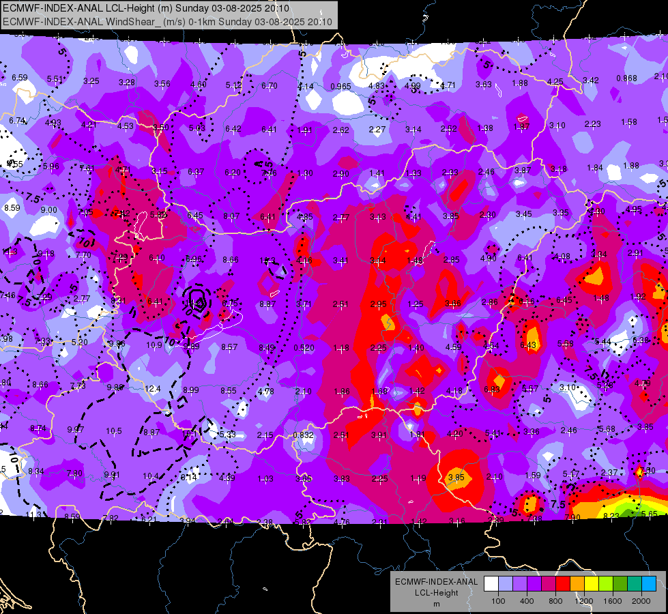This screenshot has height=614, width=668.
Task: Click the 0.520 wind shear value
Action: point(304,348)
